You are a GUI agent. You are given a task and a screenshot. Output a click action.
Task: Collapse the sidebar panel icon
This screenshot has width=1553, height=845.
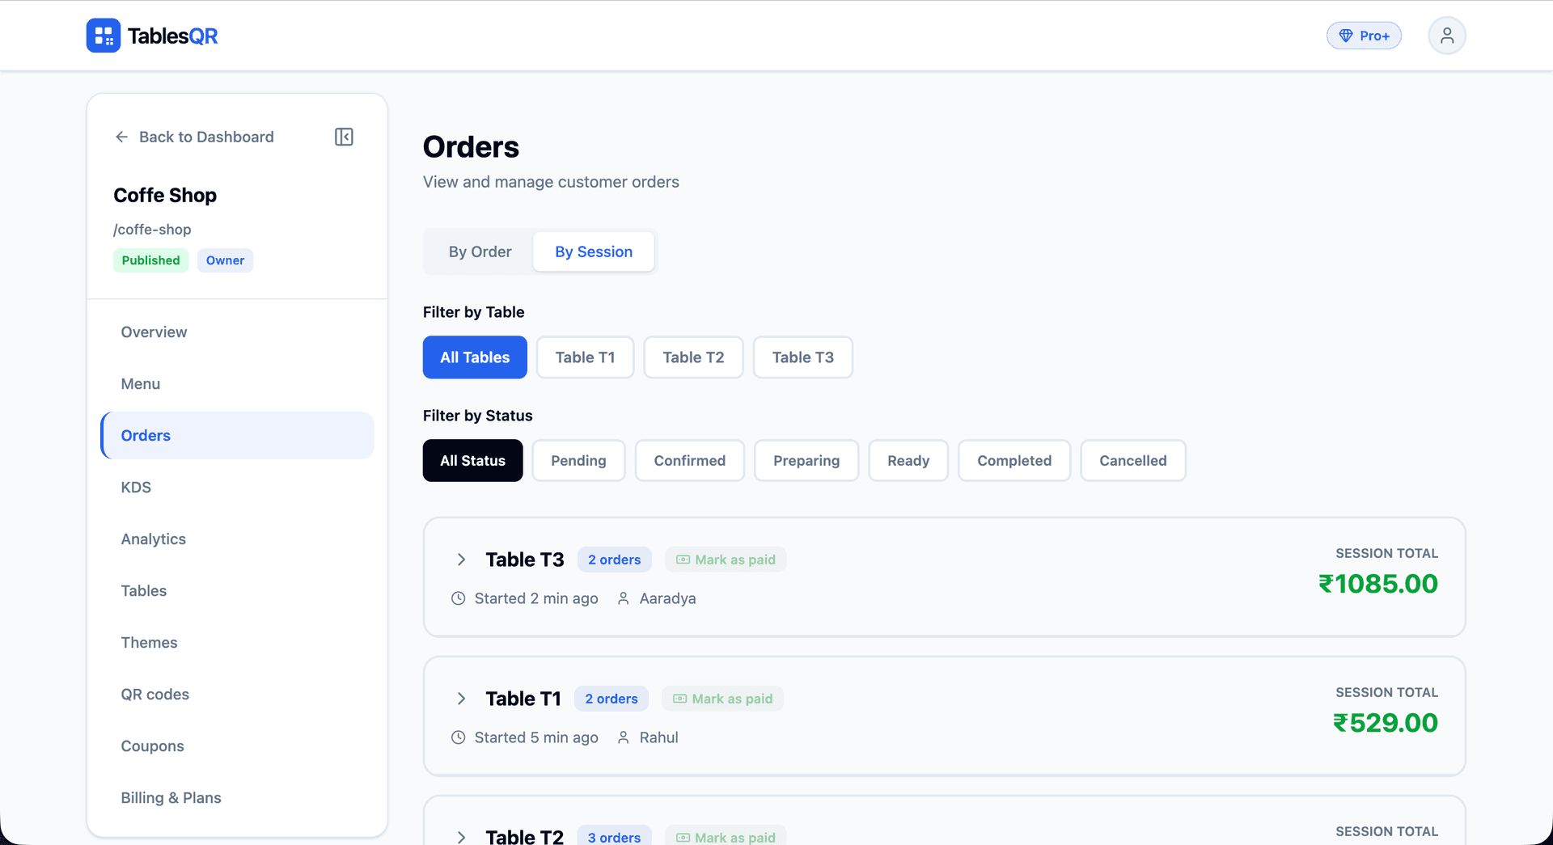tap(344, 137)
